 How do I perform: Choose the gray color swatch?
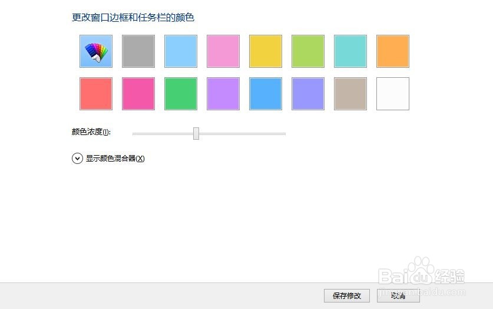coord(138,51)
